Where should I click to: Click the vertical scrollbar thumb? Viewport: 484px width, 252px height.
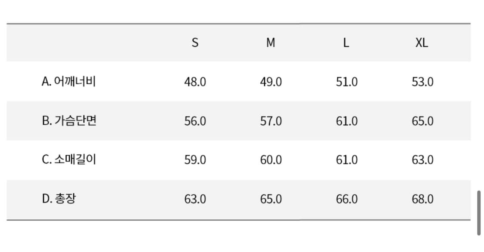point(479,213)
